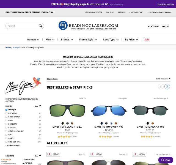Open My Account

click(153, 26)
